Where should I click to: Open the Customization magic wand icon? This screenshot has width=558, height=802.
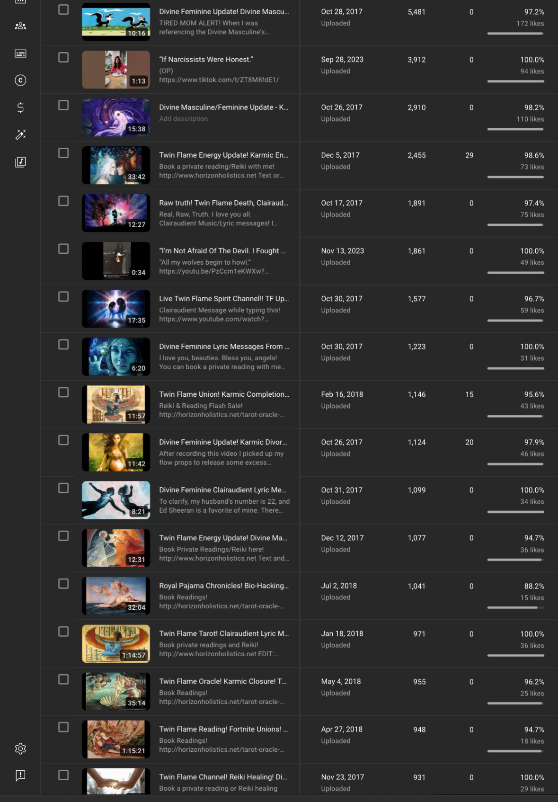[x=20, y=135]
